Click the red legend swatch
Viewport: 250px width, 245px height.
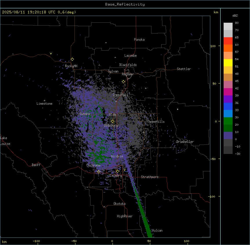[228, 41]
